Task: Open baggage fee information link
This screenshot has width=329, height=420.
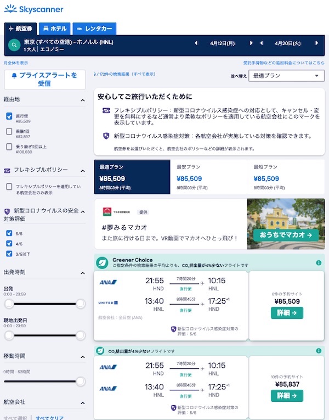Action: 284,63
